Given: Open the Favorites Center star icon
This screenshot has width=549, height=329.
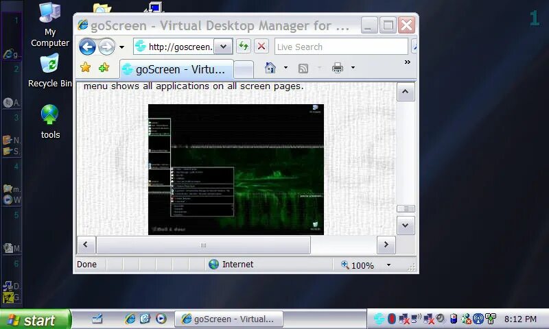Looking at the screenshot, I should point(85,67).
